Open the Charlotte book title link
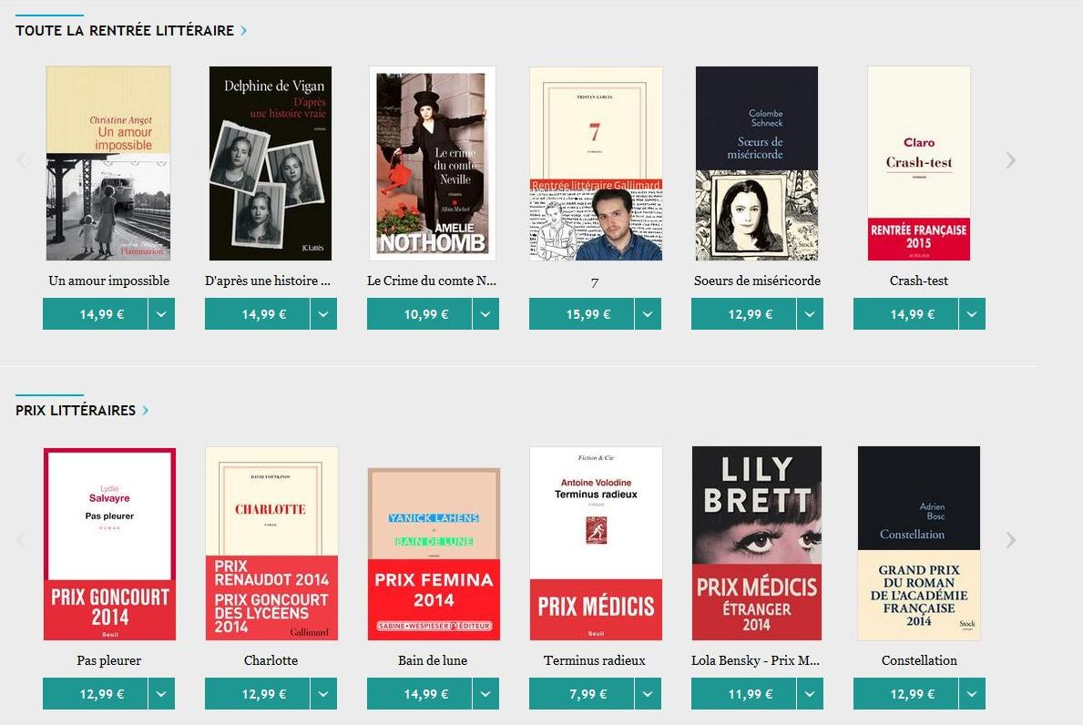Viewport: 1083px width, 725px height. point(271,660)
